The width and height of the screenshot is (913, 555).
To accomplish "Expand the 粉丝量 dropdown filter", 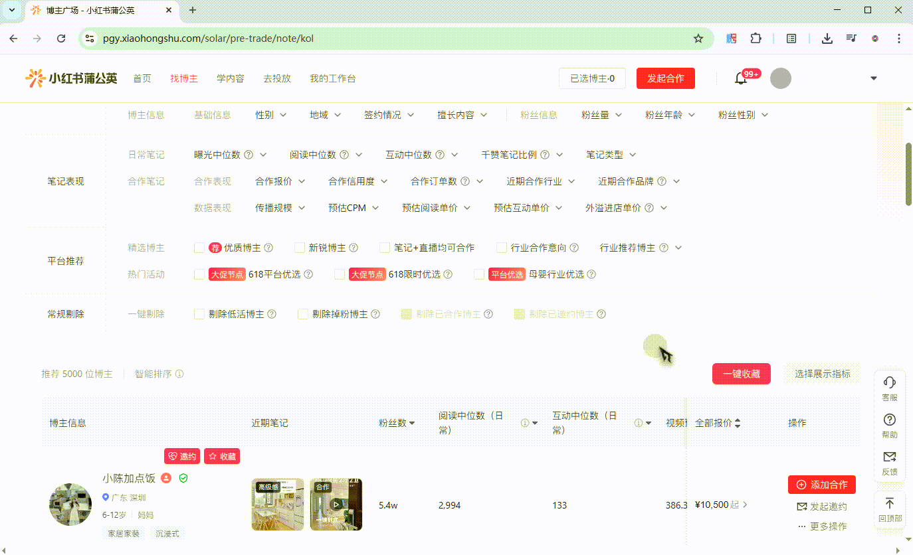I will [x=601, y=115].
